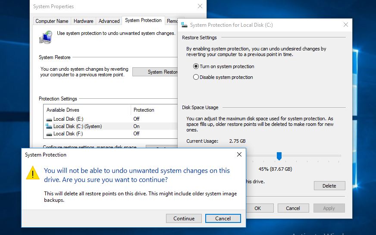Click OK in Local Disk (C:) dialog
This screenshot has width=376, height=235.
click(x=260, y=208)
